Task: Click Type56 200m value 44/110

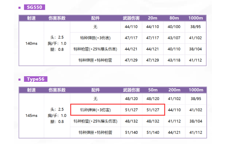Action: pyautogui.click(x=174, y=110)
